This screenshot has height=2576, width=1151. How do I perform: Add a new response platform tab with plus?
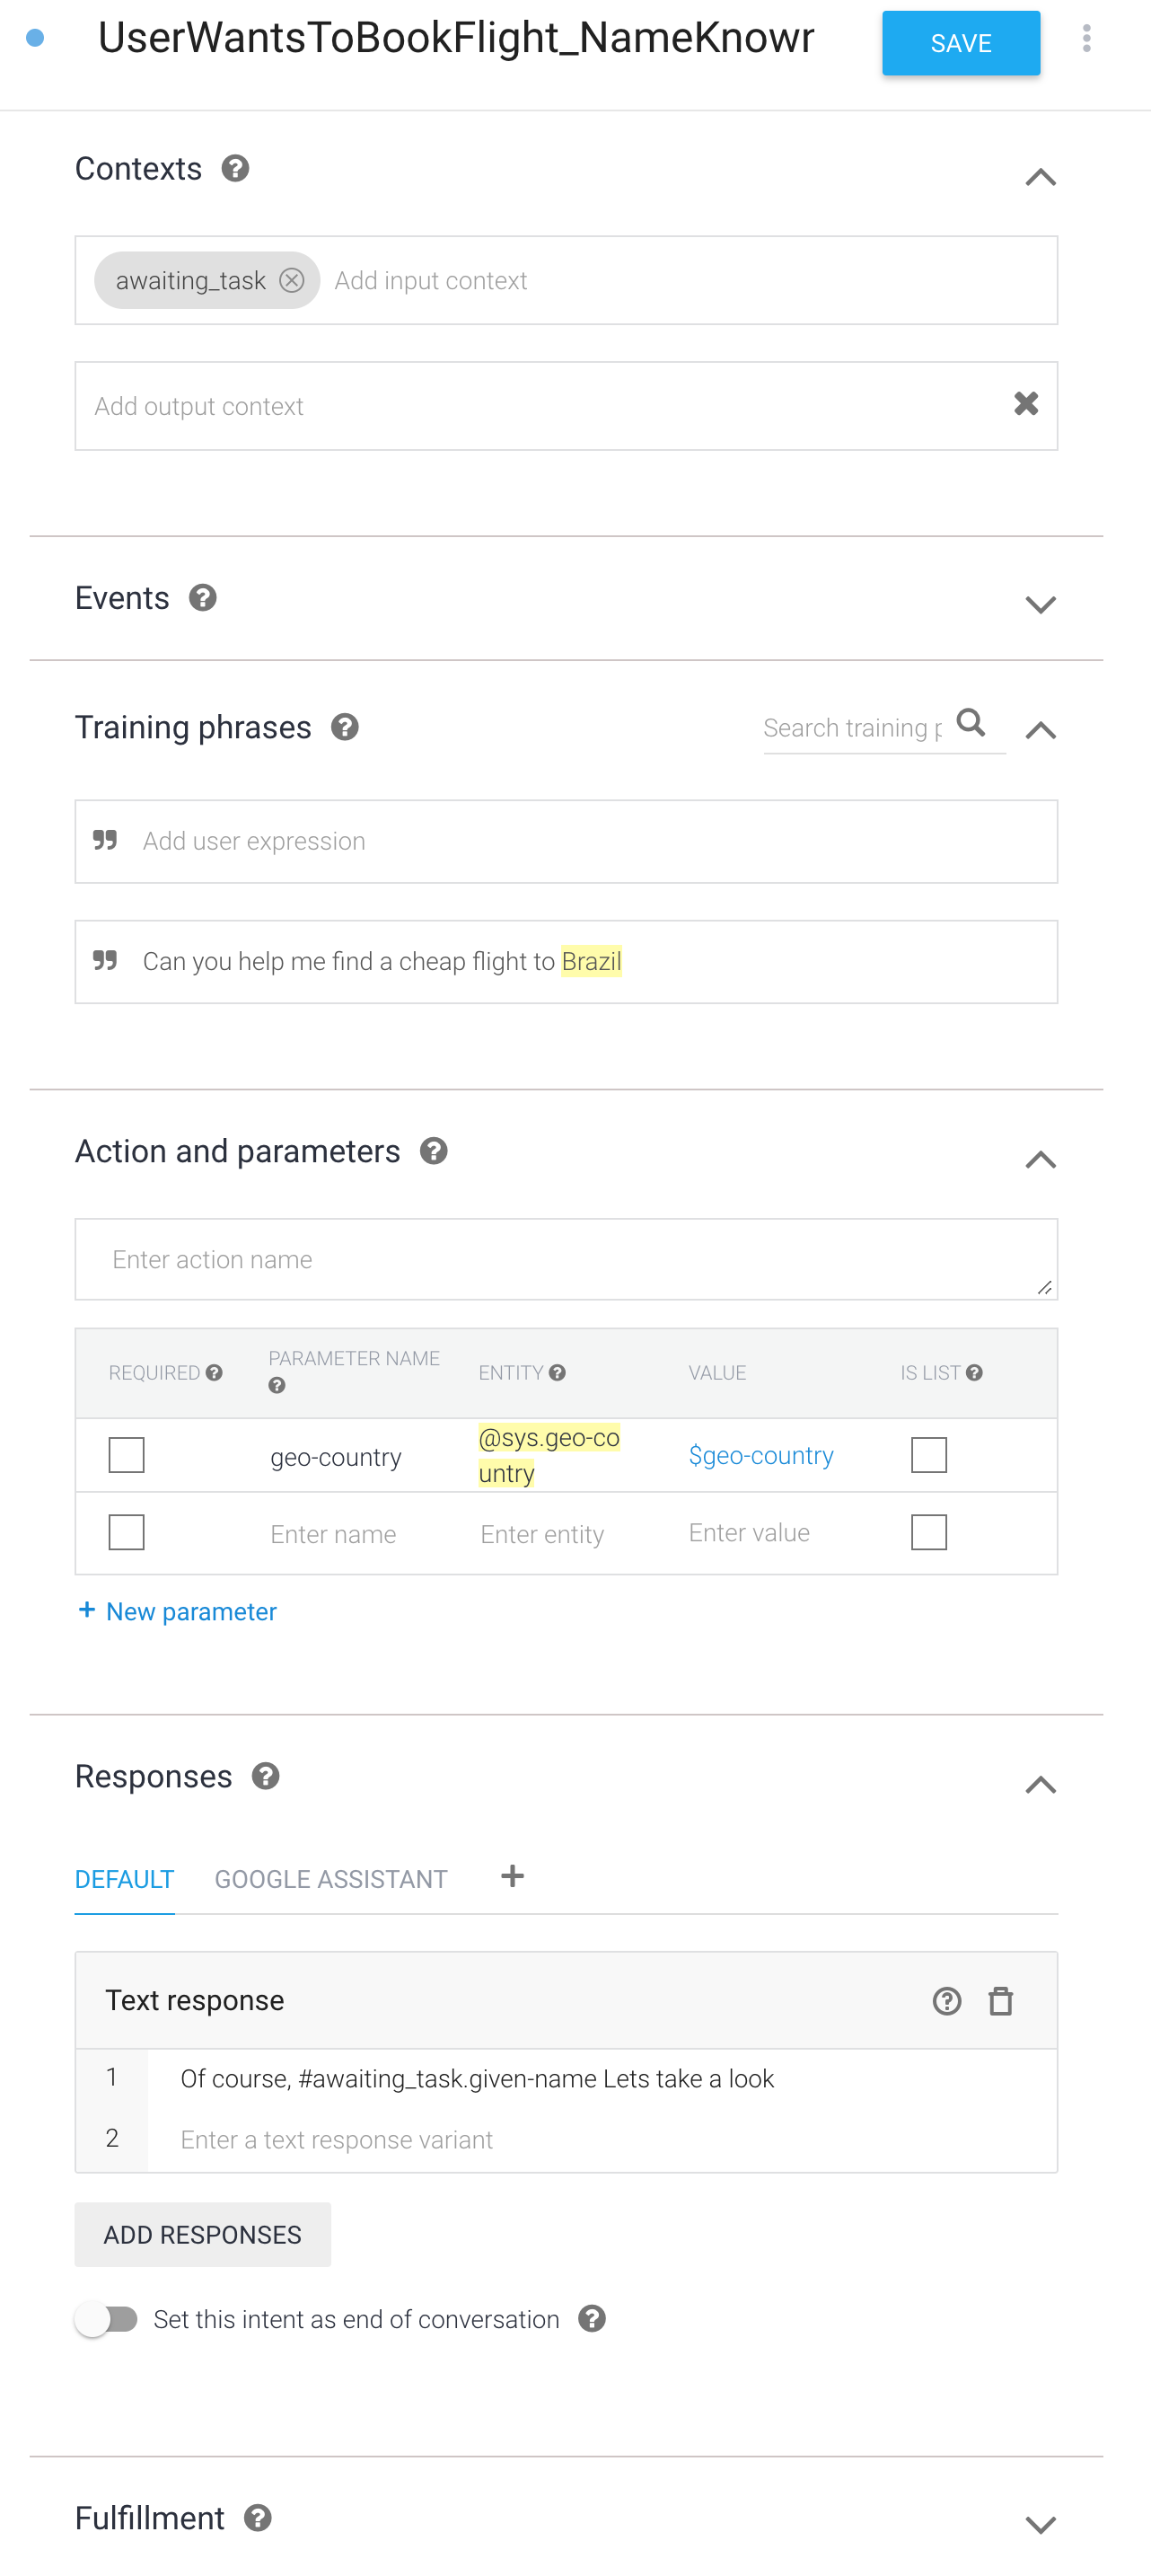pyautogui.click(x=512, y=1876)
